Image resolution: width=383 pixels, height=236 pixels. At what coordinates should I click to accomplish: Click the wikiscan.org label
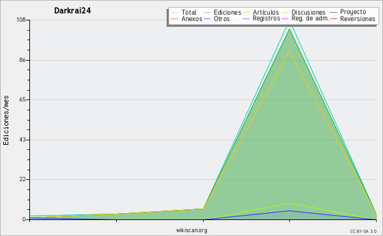tap(191, 230)
